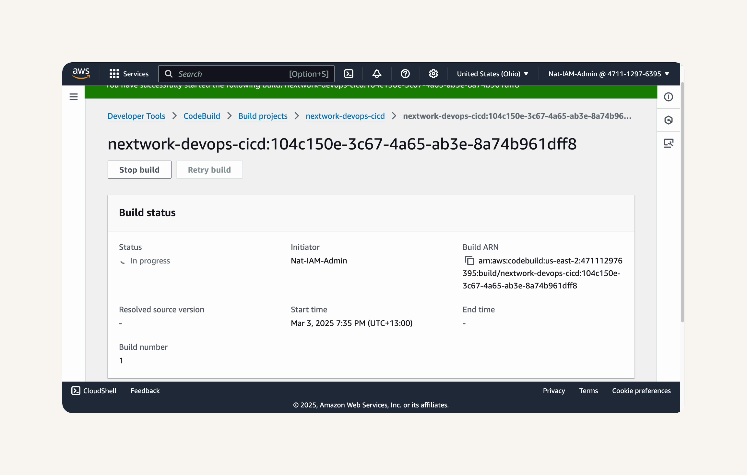Click the Build status heading
The width and height of the screenshot is (747, 475).
(x=147, y=213)
